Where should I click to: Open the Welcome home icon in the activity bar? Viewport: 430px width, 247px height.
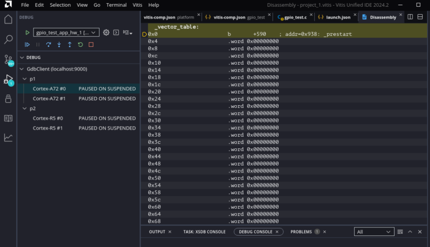click(8, 19)
